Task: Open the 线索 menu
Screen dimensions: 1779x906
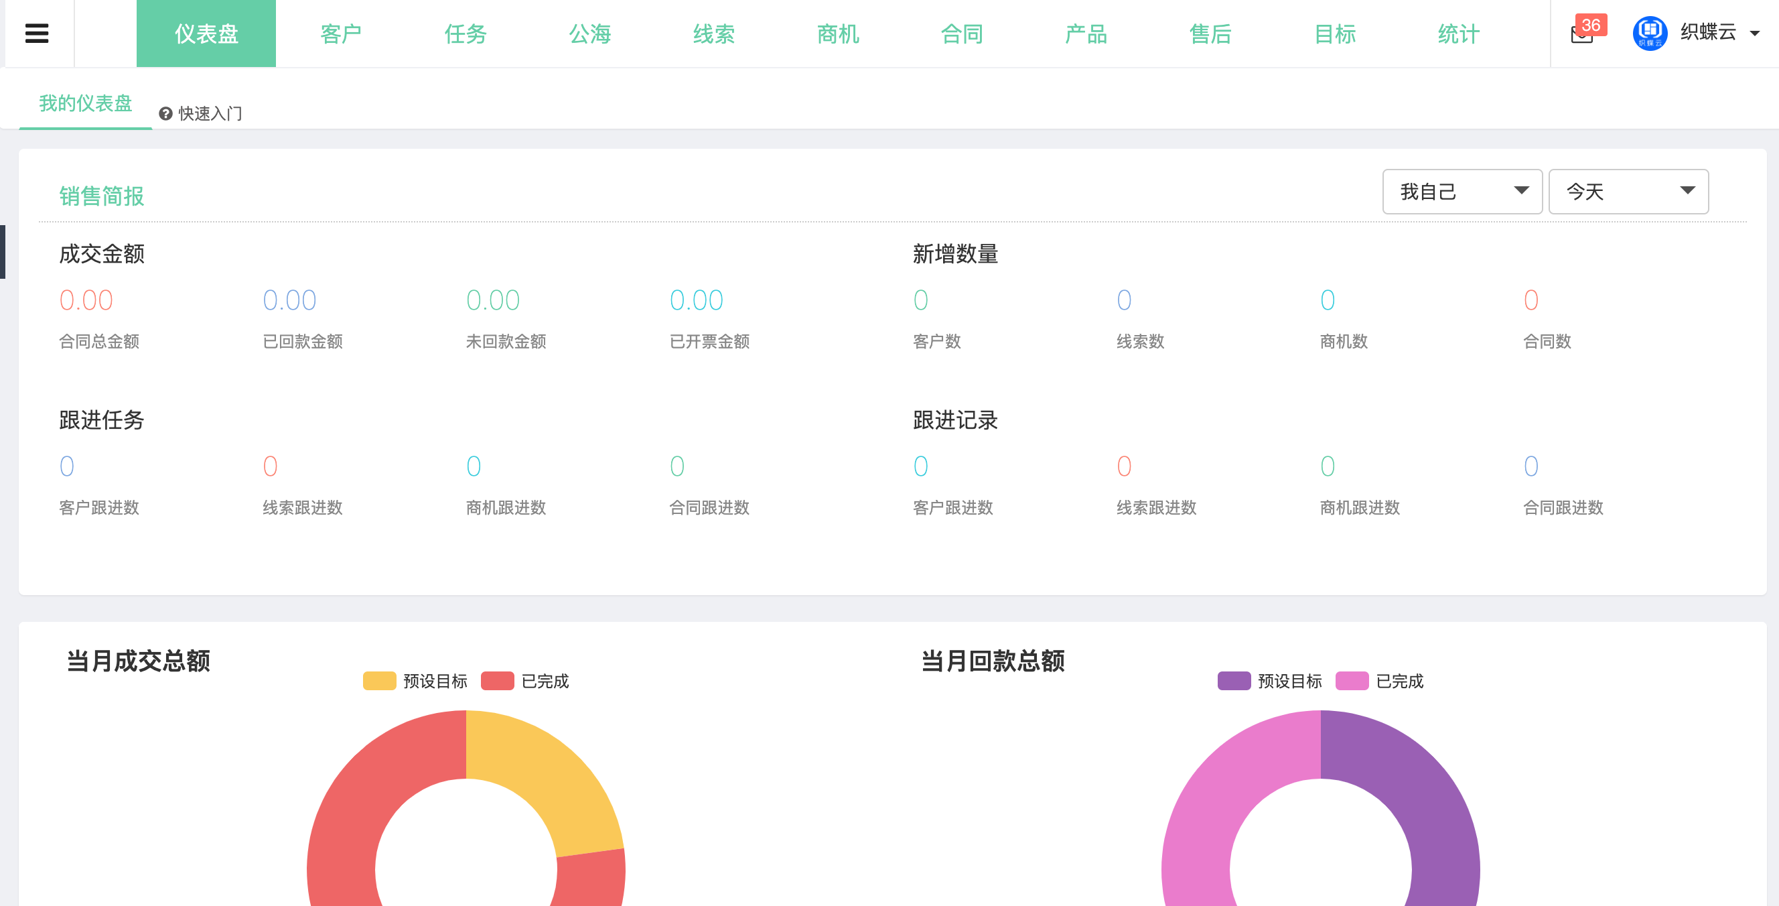Action: 713,34
